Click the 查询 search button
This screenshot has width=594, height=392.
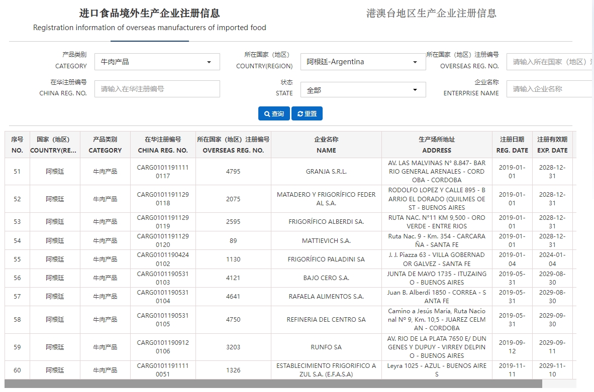(x=273, y=113)
